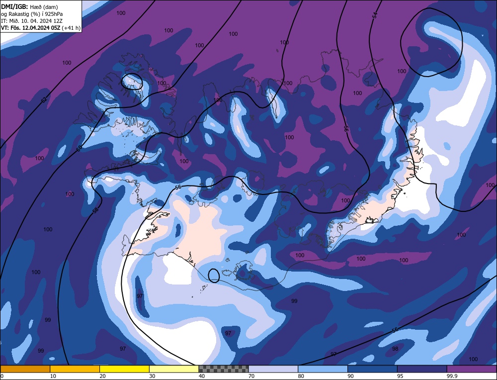This screenshot has width=497, height=380.
Task: Click the '58' height contour label
Action: pos(96,210)
